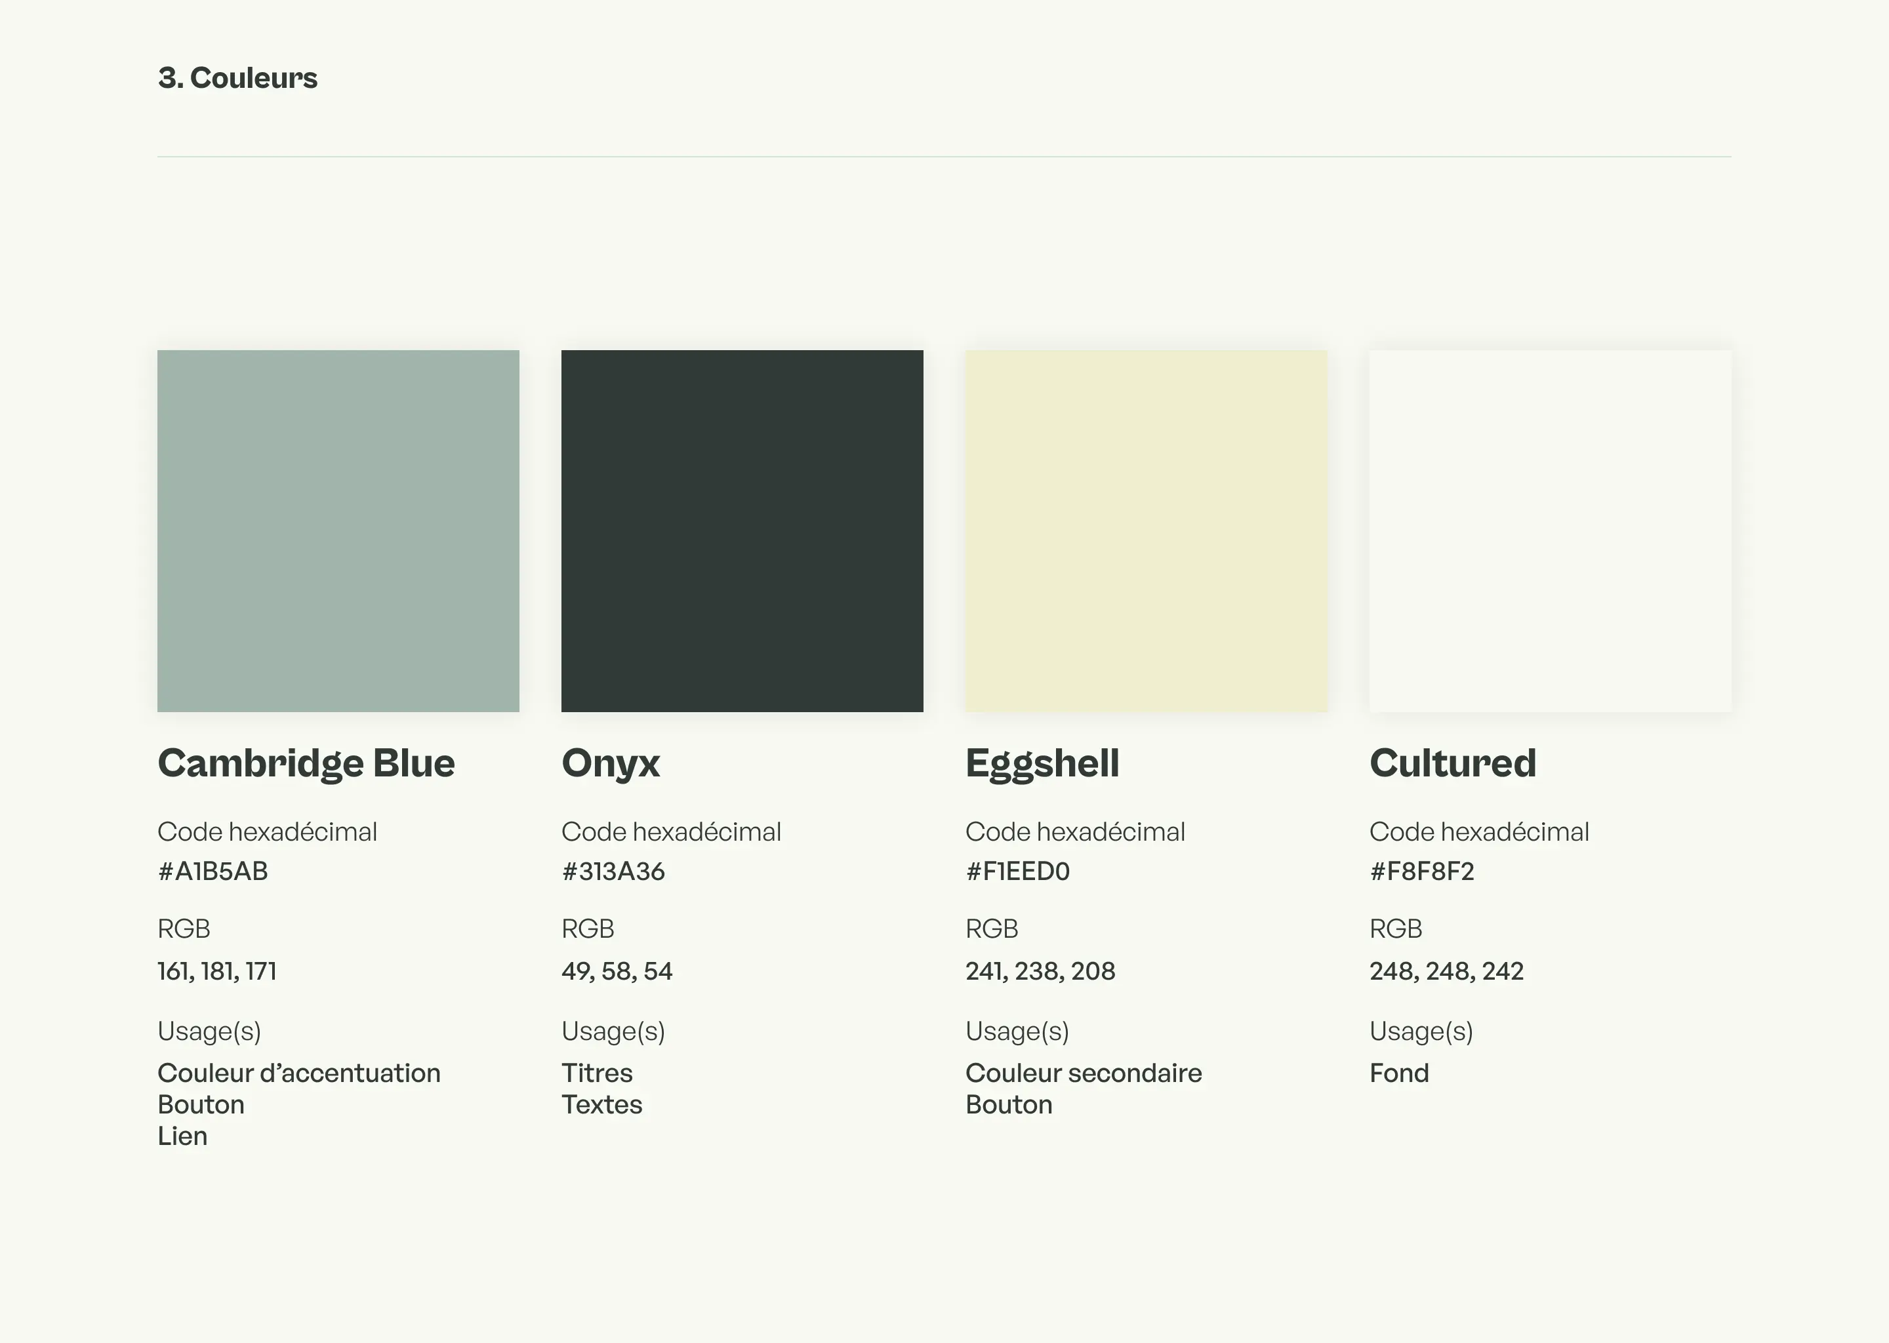Click the 'Onyx' color name heading

tap(611, 763)
